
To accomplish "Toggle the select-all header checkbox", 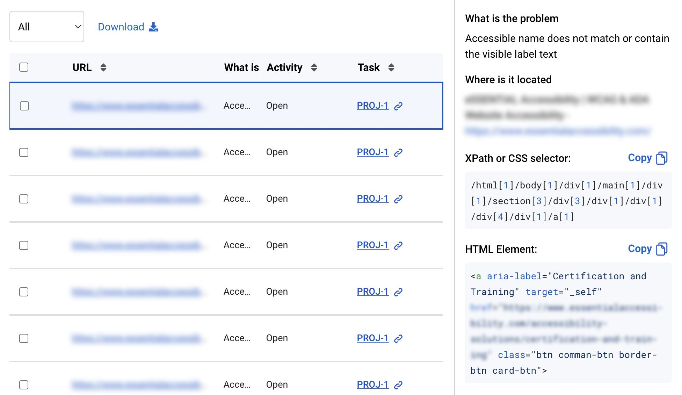I will coord(24,67).
